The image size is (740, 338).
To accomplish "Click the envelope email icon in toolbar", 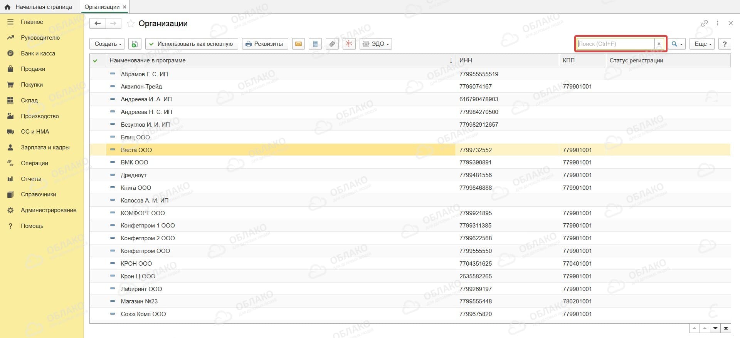I will click(x=298, y=44).
